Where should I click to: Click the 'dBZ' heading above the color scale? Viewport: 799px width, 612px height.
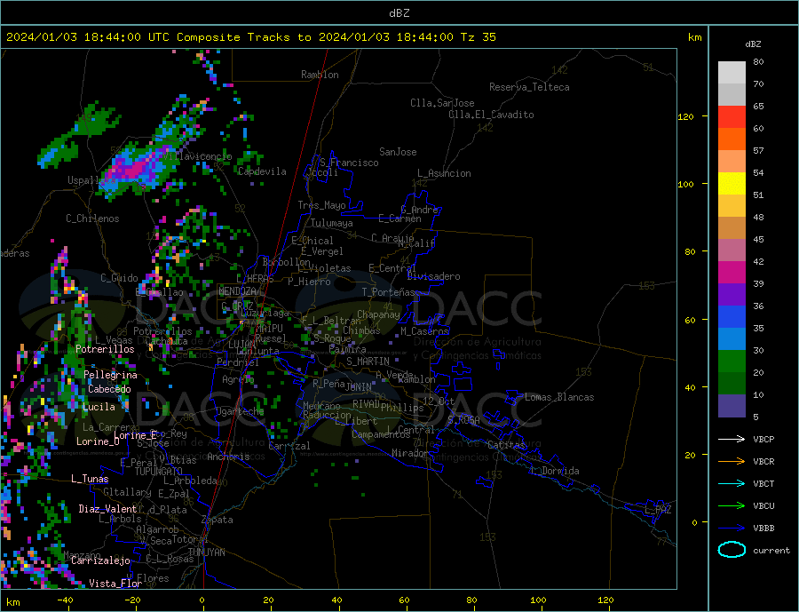point(753,44)
